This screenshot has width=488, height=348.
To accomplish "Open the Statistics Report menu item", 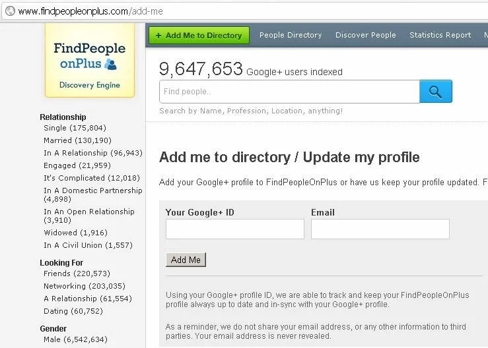I will tap(440, 35).
